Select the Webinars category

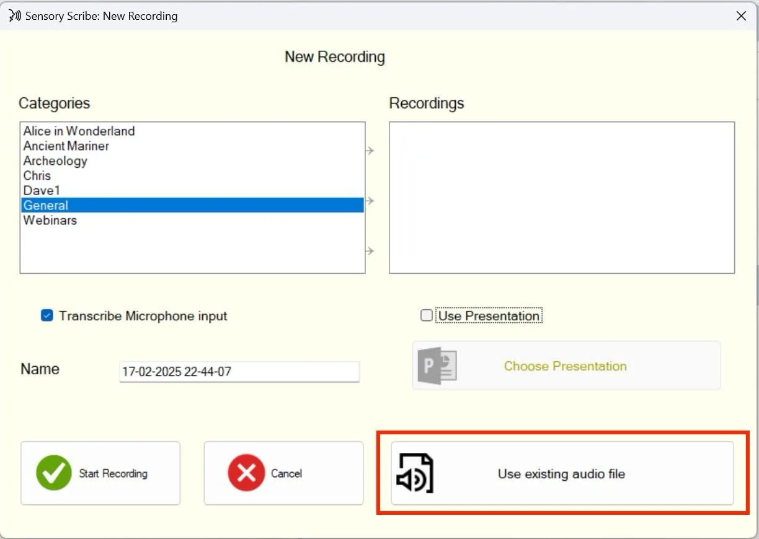50,220
